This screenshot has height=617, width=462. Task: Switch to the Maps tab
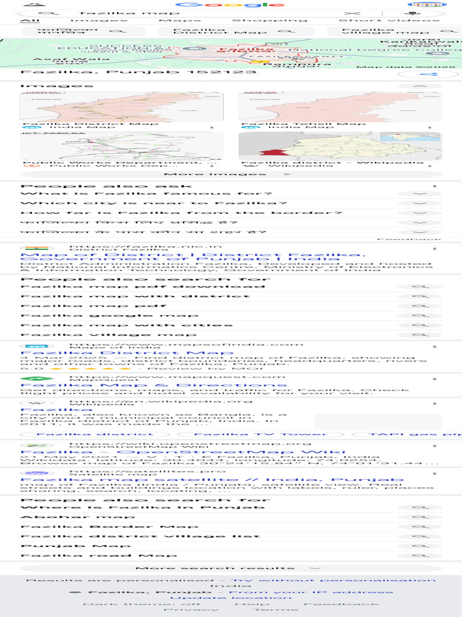coord(180,20)
